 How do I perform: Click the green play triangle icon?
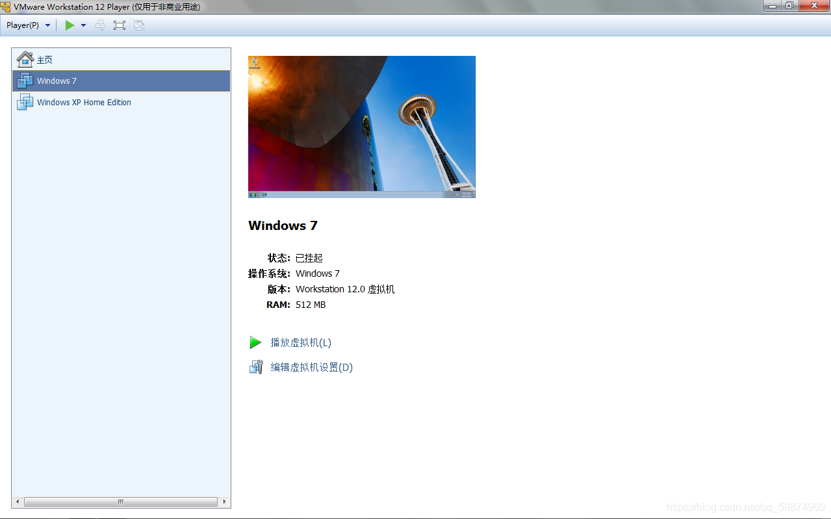[255, 342]
